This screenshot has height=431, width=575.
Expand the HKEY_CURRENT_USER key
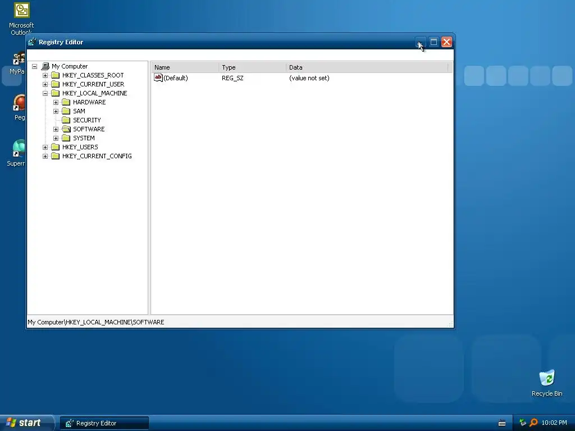[45, 84]
